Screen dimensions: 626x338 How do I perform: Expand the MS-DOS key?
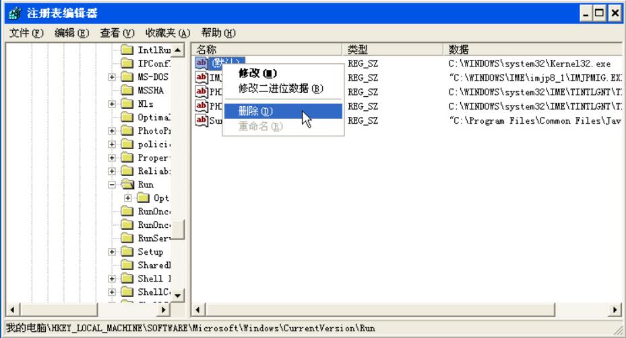click(112, 77)
